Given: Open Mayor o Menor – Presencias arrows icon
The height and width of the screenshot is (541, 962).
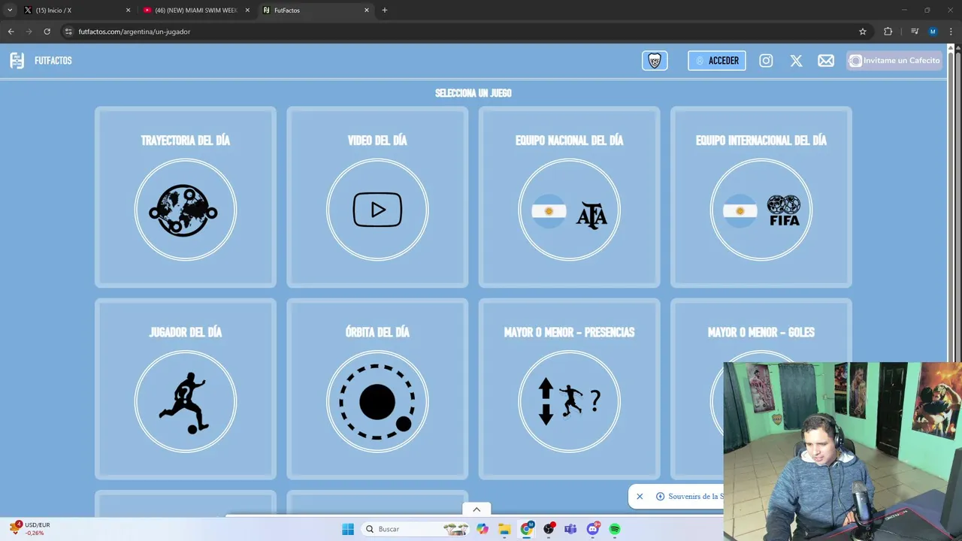Looking at the screenshot, I should (x=569, y=401).
